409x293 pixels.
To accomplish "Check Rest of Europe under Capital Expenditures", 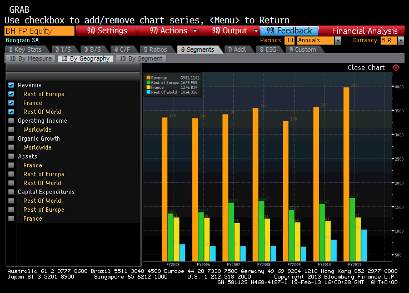I will click(x=11, y=210).
